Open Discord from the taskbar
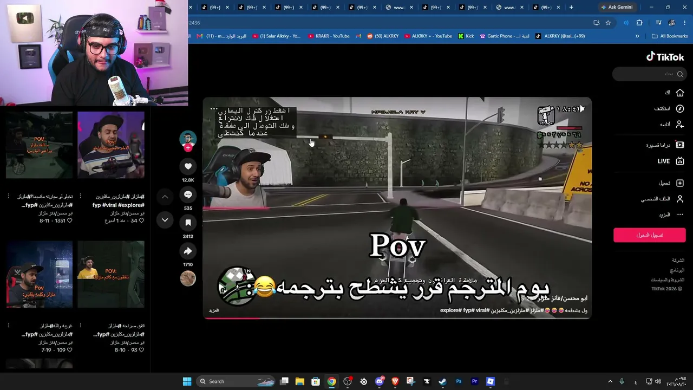The height and width of the screenshot is (390, 693). pos(379,381)
